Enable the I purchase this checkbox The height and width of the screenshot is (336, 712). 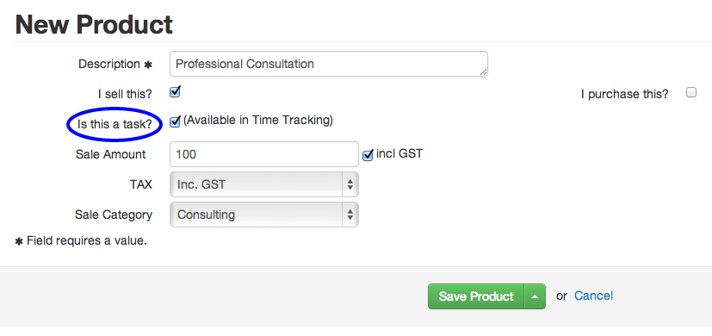(691, 92)
